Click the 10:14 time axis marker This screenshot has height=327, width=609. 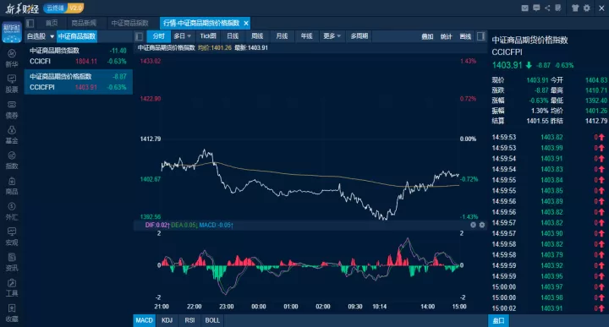coord(380,307)
